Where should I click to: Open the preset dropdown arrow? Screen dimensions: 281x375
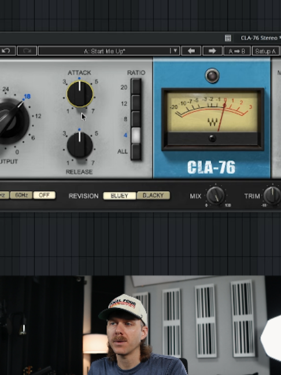coord(175,51)
